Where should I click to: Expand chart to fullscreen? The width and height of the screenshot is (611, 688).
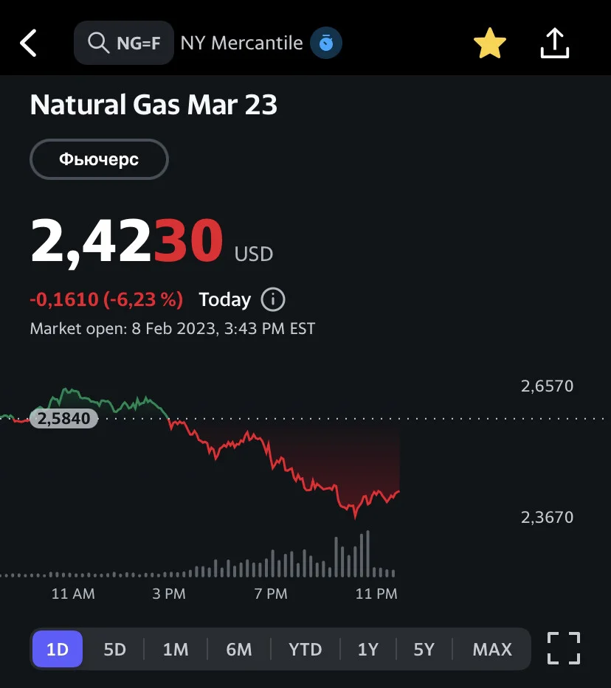(564, 648)
